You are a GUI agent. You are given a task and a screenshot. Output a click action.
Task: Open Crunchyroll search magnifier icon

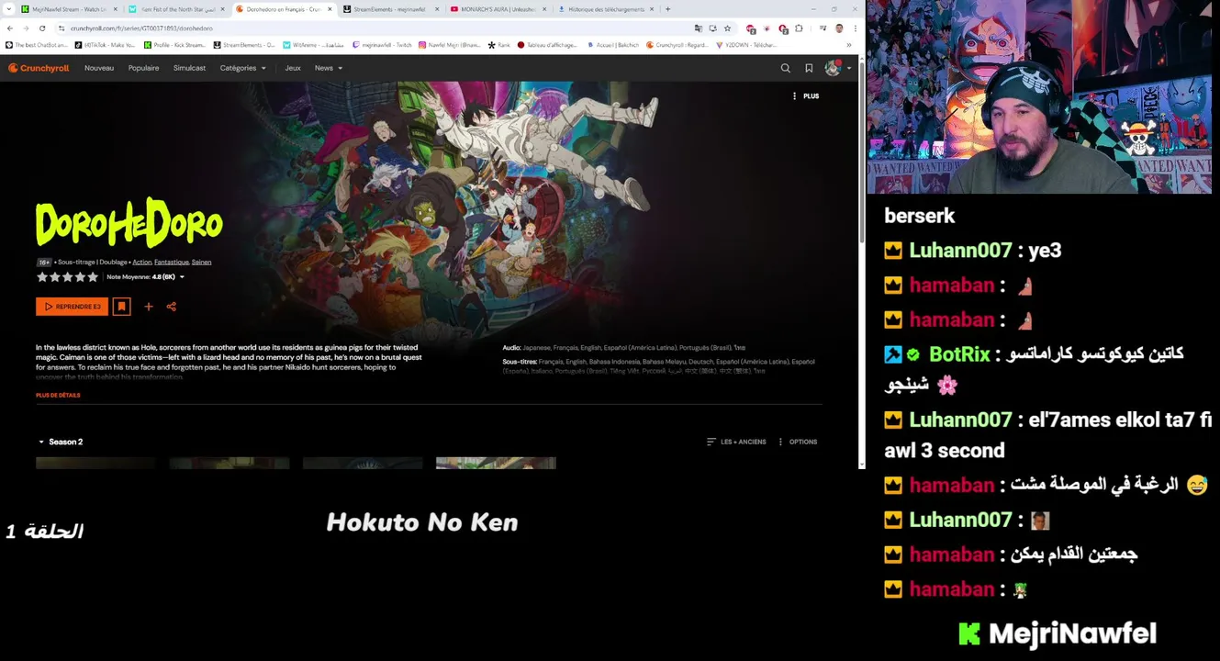click(x=785, y=68)
